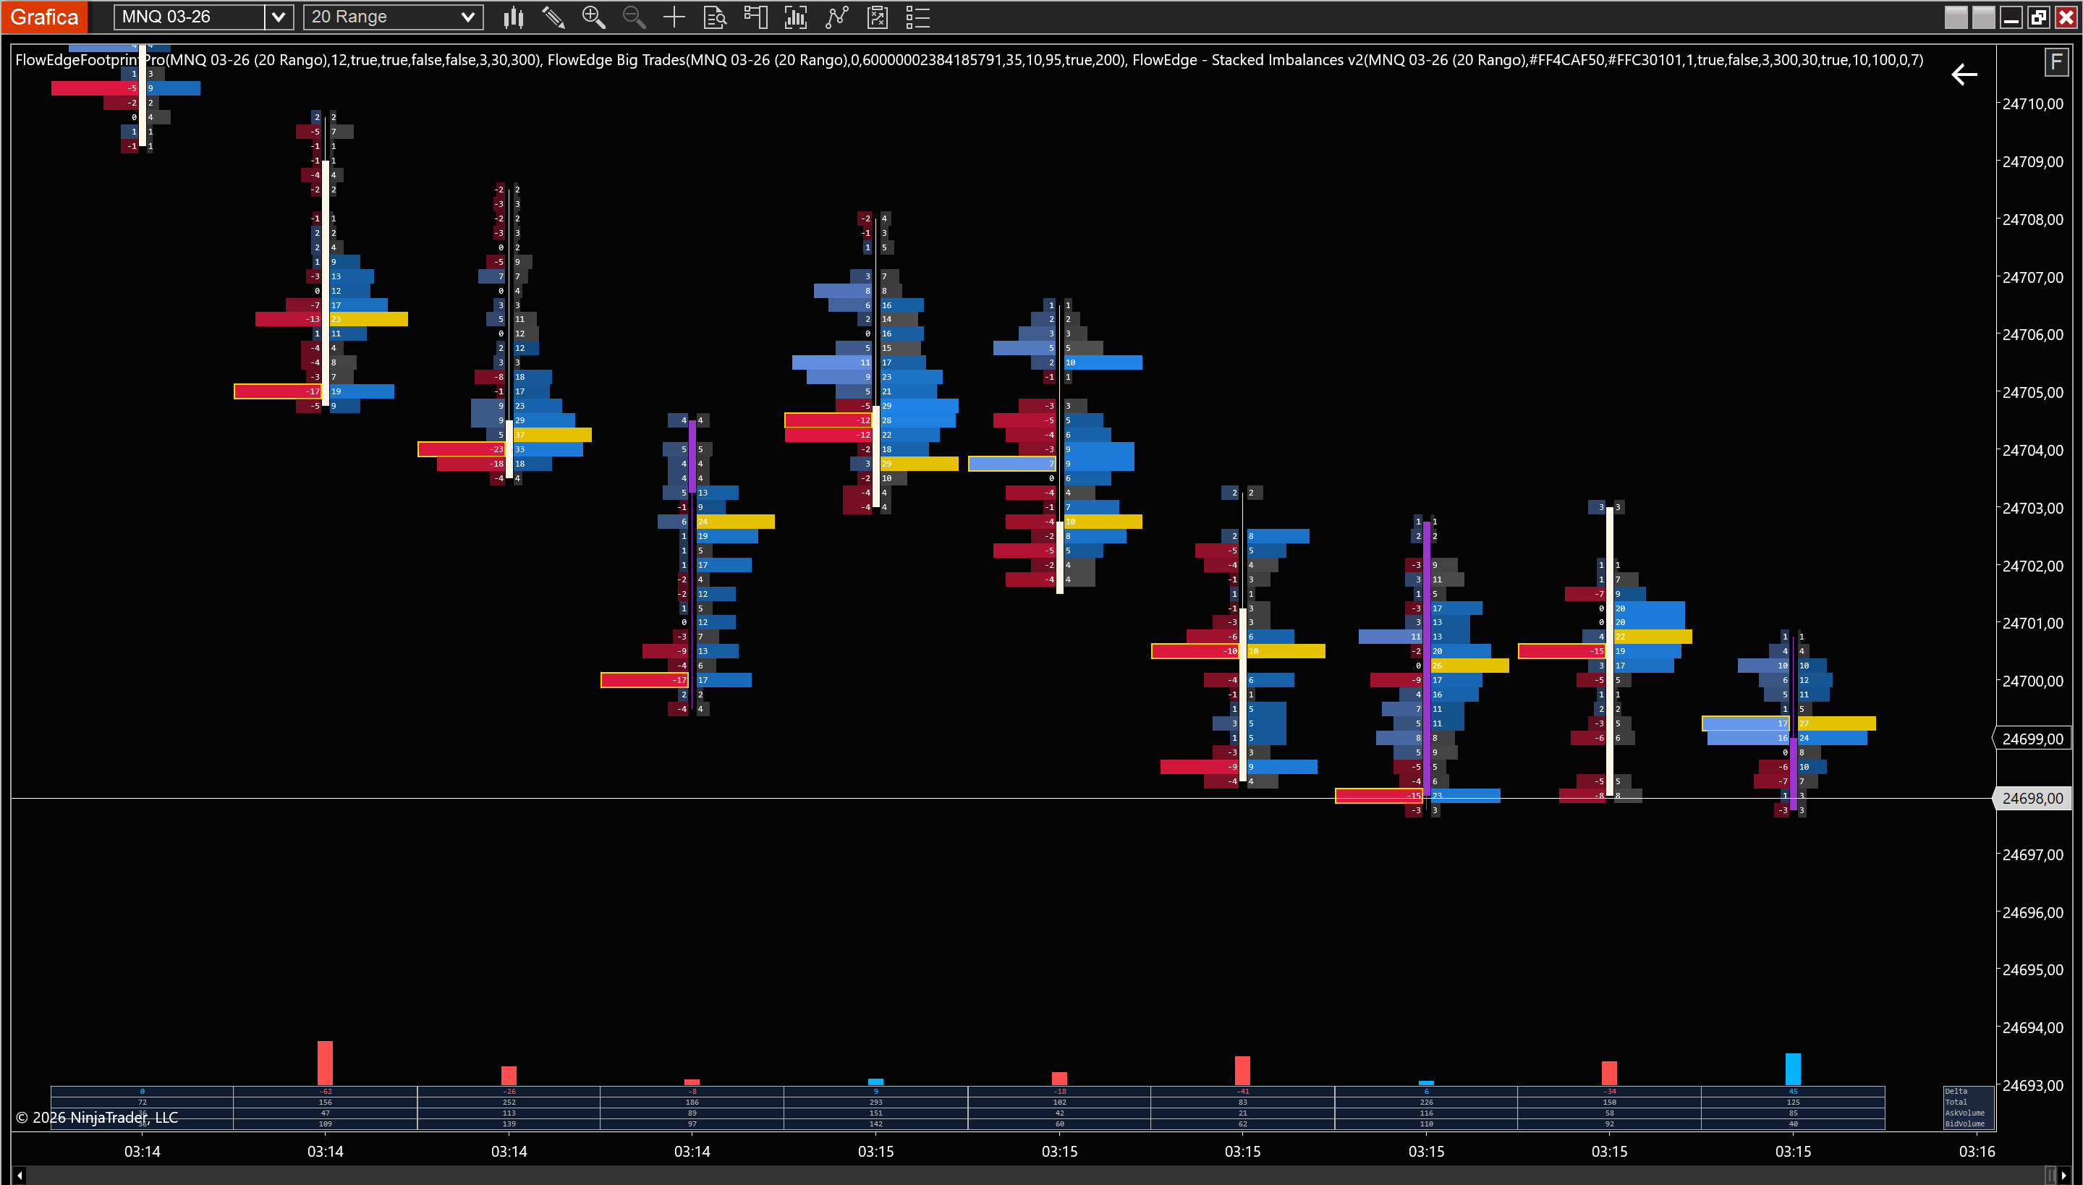
Task: Open the Indicators icon on the toolbar
Action: click(837, 16)
